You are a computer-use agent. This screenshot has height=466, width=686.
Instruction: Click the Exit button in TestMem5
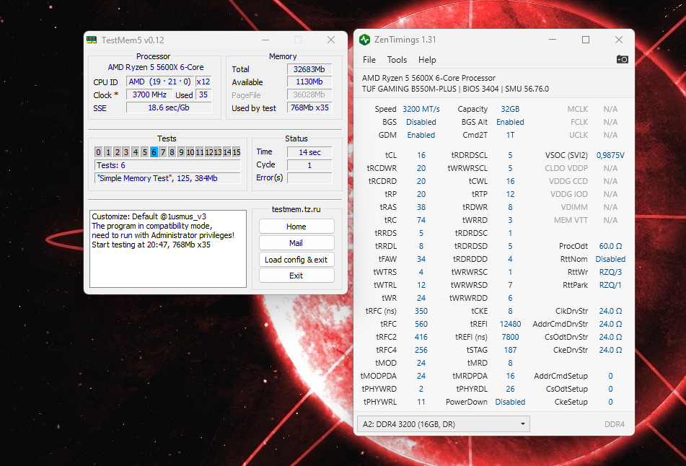[x=296, y=275]
